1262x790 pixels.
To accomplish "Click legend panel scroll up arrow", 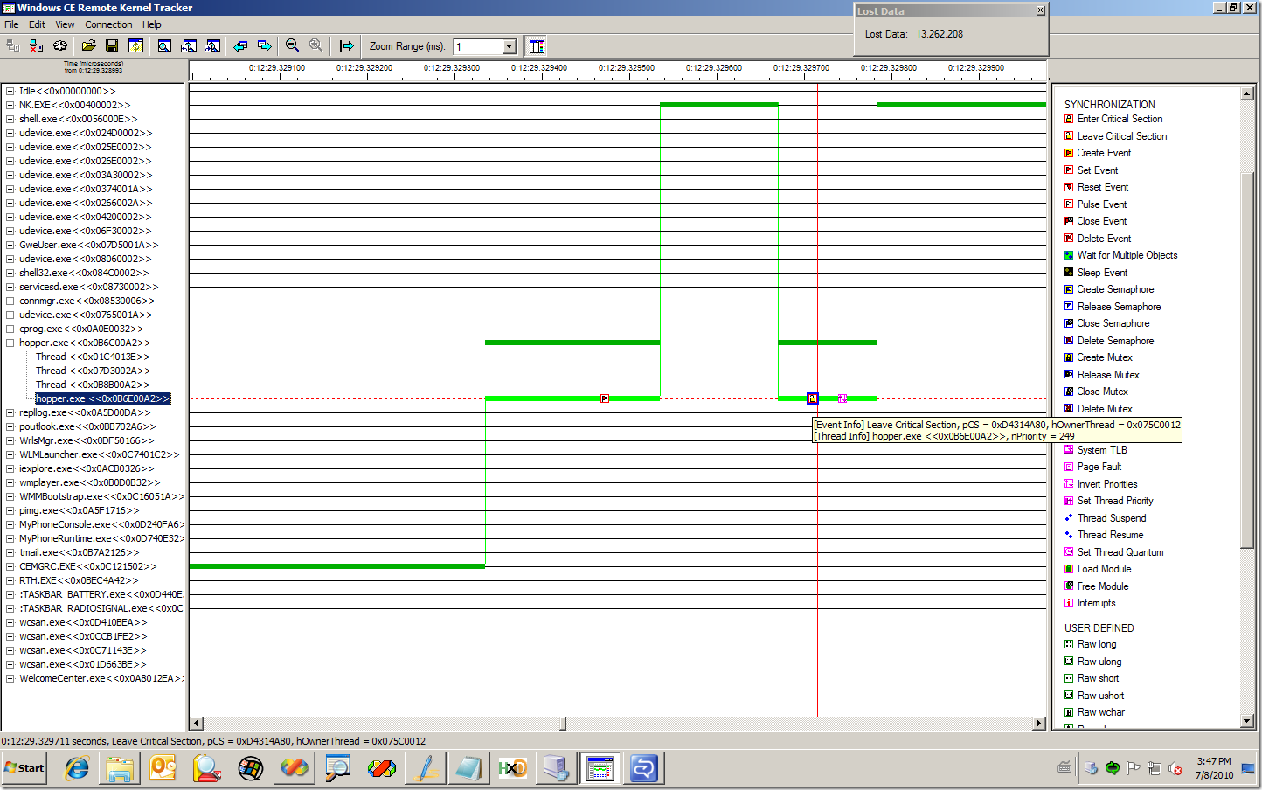I will [1247, 94].
